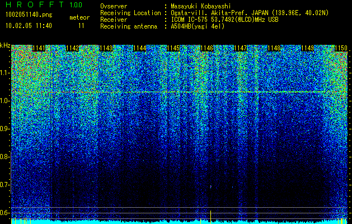Click the HROFFT 1.0.0 title text
The height and width of the screenshot is (224, 352).
click(44, 4)
